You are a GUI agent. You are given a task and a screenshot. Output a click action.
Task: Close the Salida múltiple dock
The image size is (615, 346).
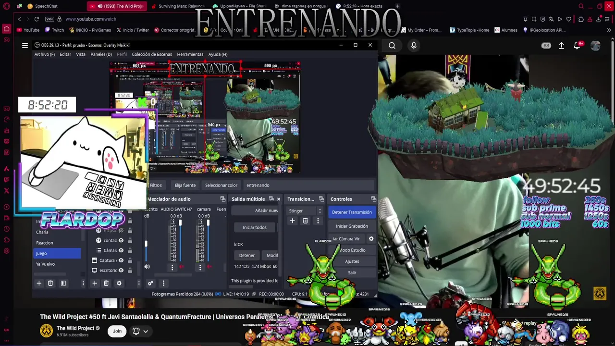(x=278, y=199)
